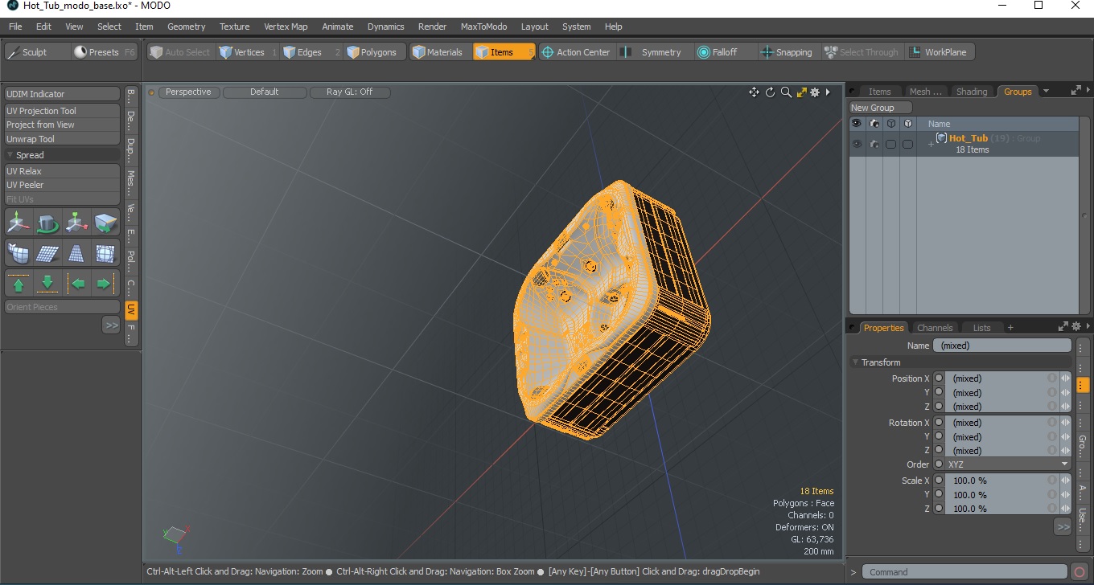Open the Geometry menu
1094x585 pixels.
coord(186,27)
